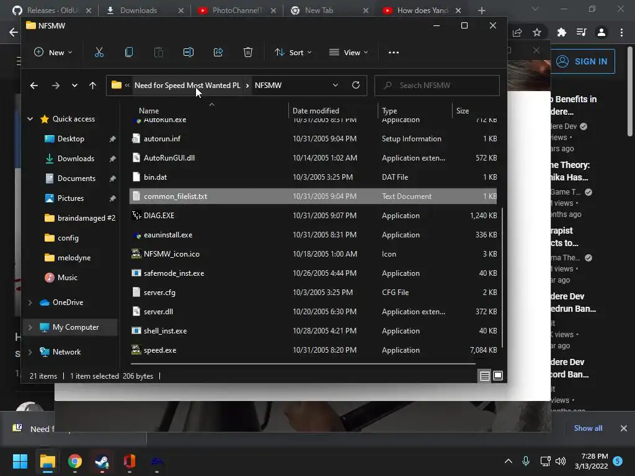Open Chrome profile avatar icon
Image resolution: width=635 pixels, height=476 pixels.
[x=602, y=32]
